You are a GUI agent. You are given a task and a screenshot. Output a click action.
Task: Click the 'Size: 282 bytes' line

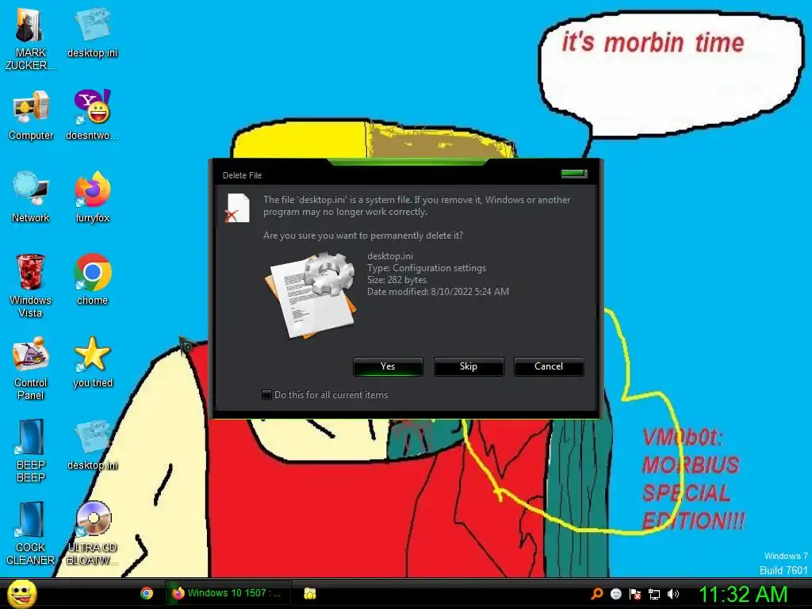point(396,280)
